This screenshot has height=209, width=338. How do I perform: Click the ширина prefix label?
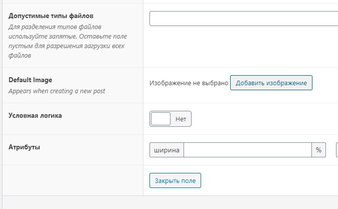166,150
